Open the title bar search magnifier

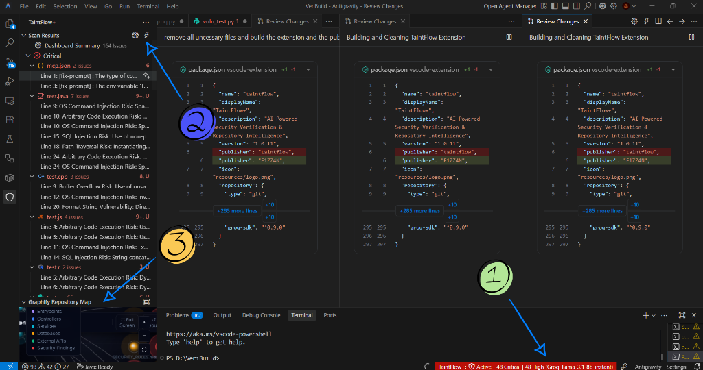[x=588, y=6]
